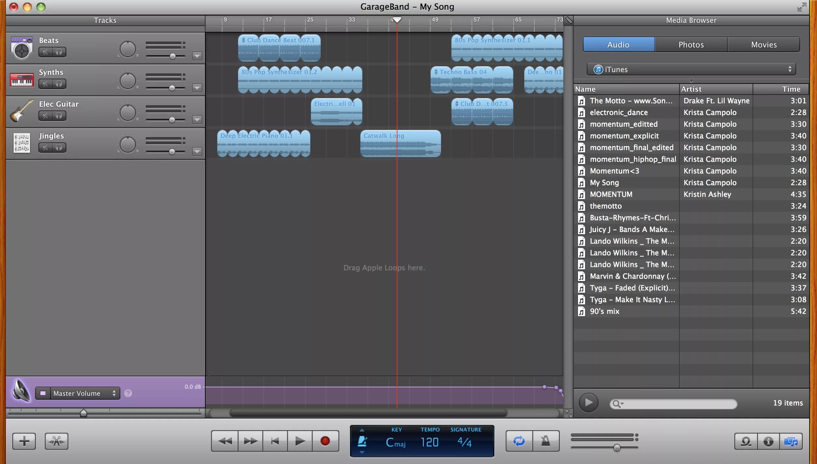This screenshot has height=464, width=817.
Task: Add a new track with plus button
Action: tap(24, 441)
